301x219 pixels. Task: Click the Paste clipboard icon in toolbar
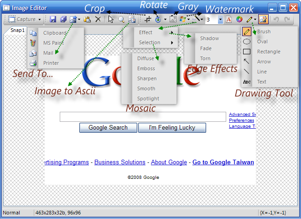pyautogui.click(x=87, y=20)
